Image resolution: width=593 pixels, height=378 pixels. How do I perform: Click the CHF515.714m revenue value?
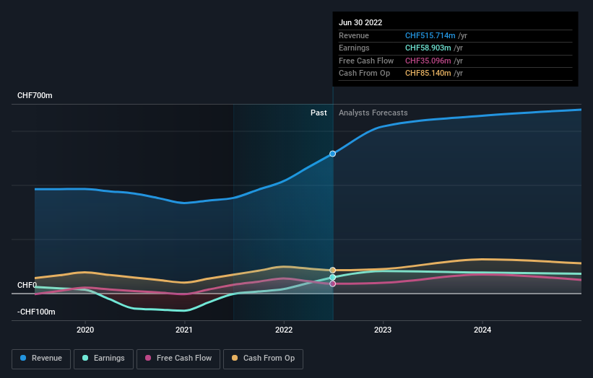coord(430,35)
